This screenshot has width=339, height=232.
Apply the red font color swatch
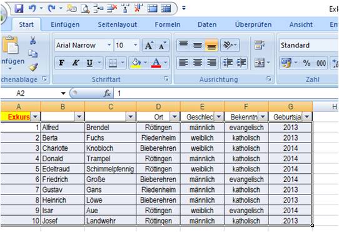156,63
